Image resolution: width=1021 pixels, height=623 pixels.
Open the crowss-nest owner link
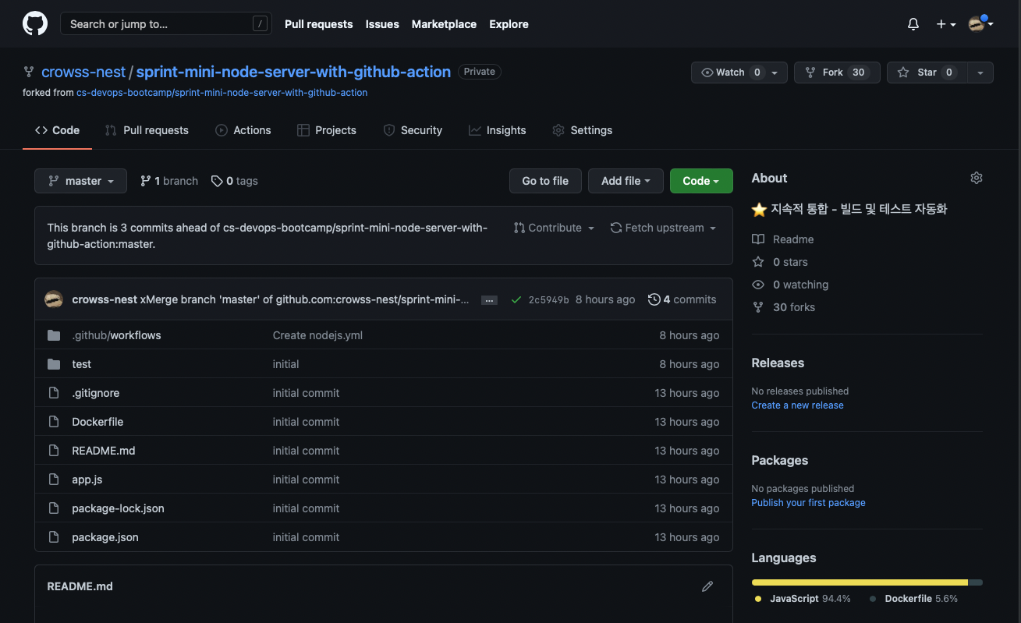click(83, 72)
